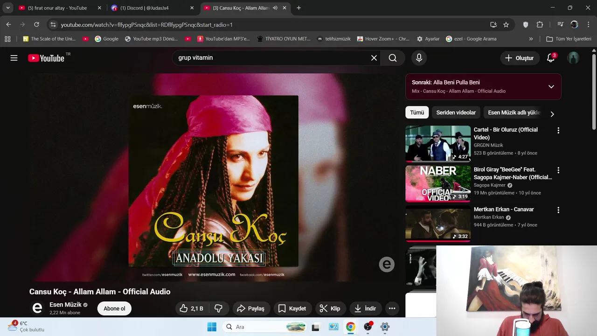Open the weather widget on taskbar
The height and width of the screenshot is (336, 597).
pyautogui.click(x=27, y=326)
